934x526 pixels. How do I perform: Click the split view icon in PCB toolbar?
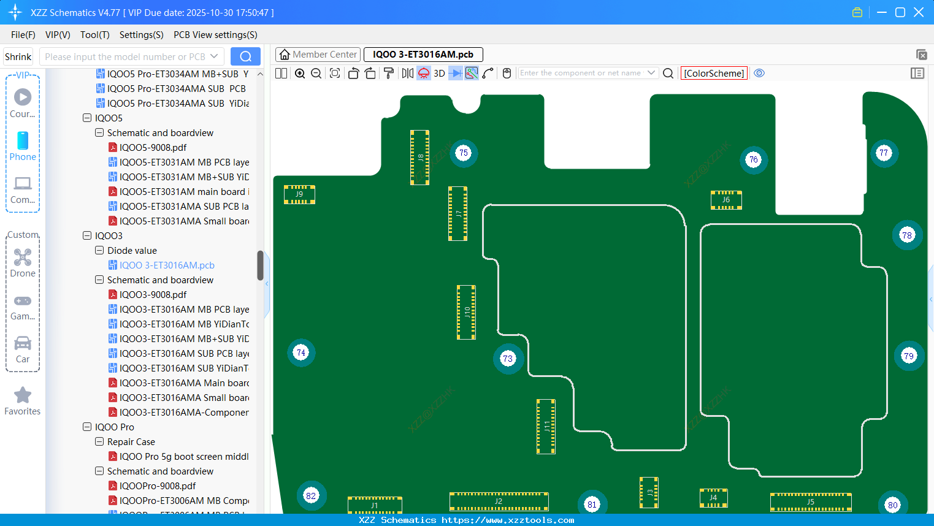(281, 74)
